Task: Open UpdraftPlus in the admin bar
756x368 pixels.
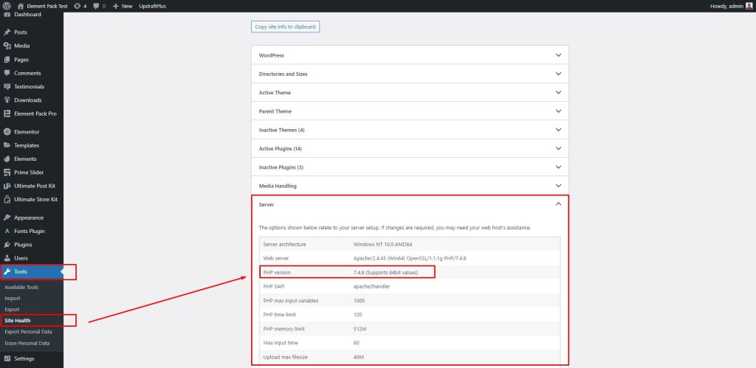Action: (152, 6)
